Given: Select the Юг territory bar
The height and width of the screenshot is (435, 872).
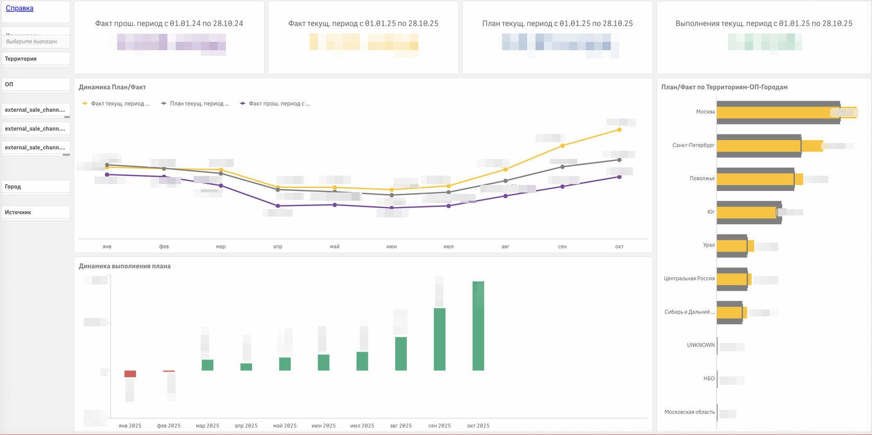Looking at the screenshot, I should click(749, 212).
